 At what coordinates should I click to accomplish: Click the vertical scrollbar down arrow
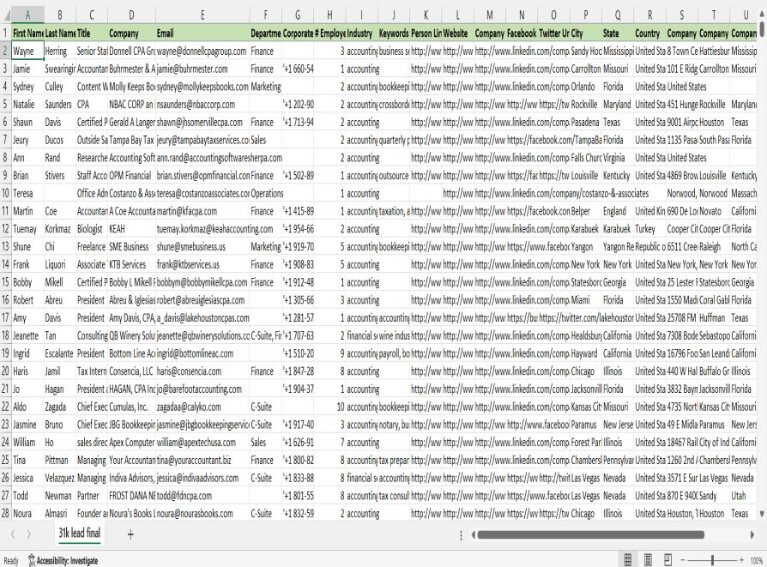[x=762, y=514]
